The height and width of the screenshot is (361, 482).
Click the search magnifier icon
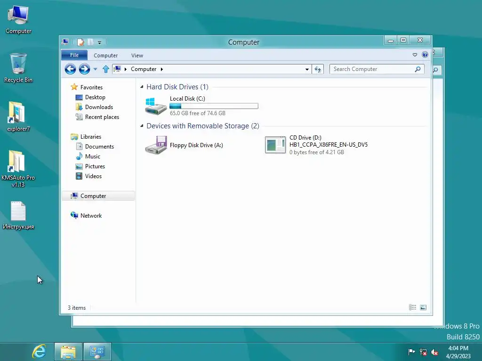tap(418, 69)
